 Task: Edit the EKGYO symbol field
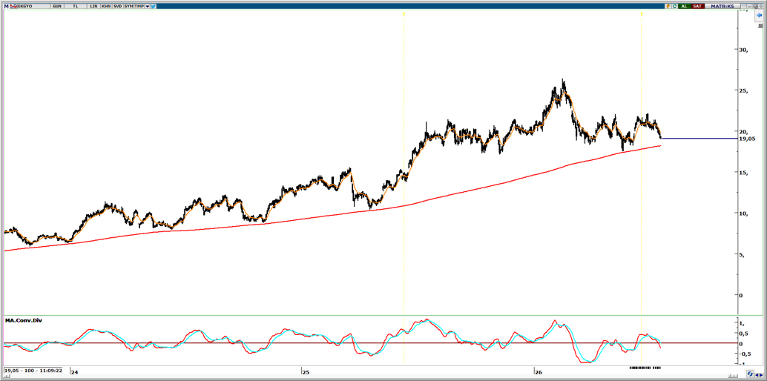click(33, 7)
